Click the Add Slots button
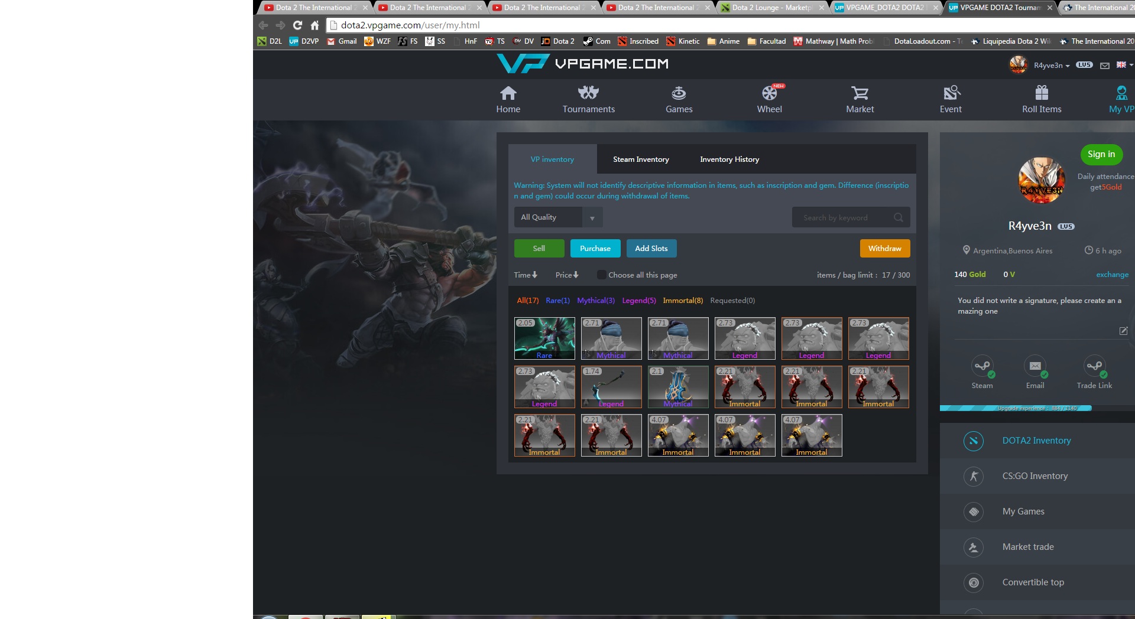This screenshot has height=619, width=1135. tap(651, 249)
